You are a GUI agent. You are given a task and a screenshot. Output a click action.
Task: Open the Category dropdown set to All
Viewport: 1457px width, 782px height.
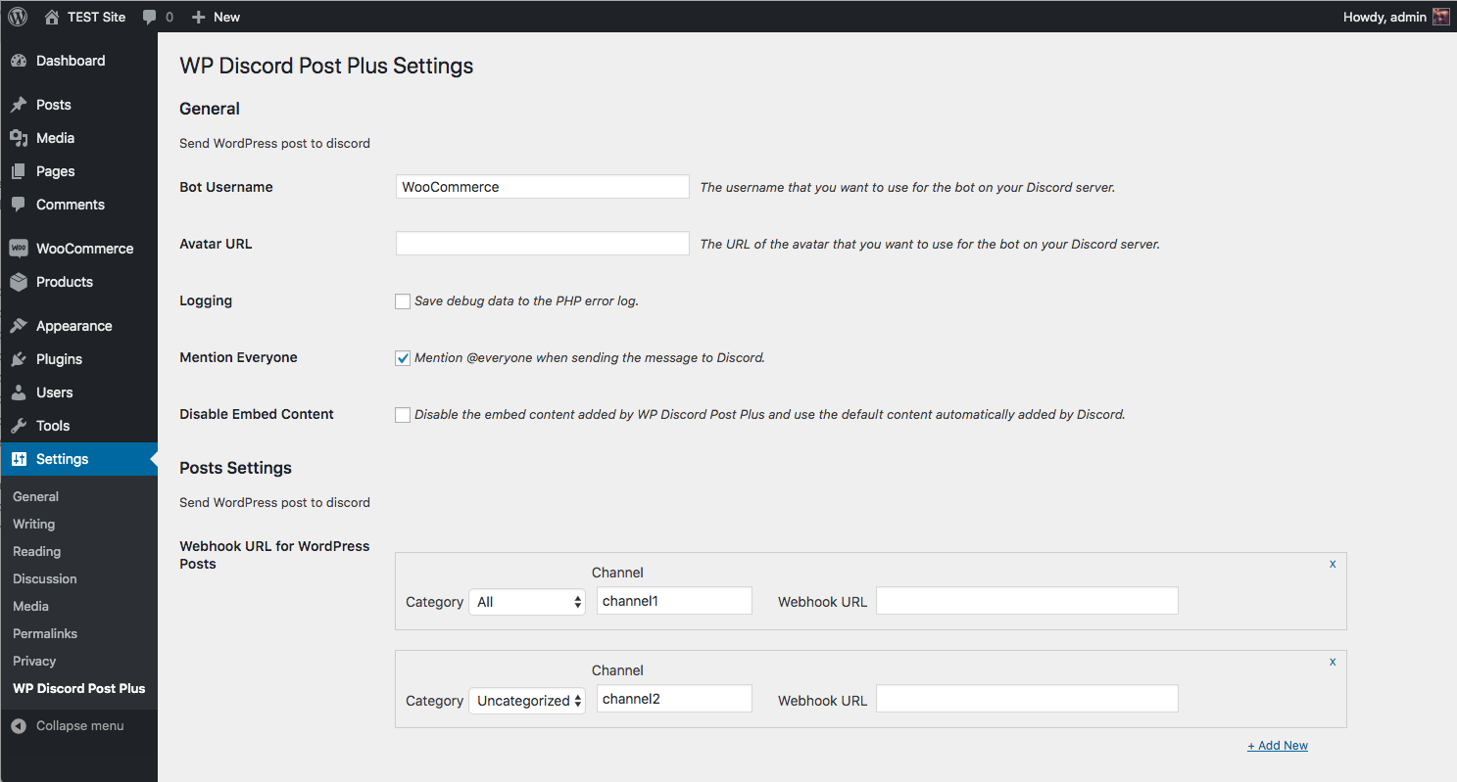tap(527, 602)
